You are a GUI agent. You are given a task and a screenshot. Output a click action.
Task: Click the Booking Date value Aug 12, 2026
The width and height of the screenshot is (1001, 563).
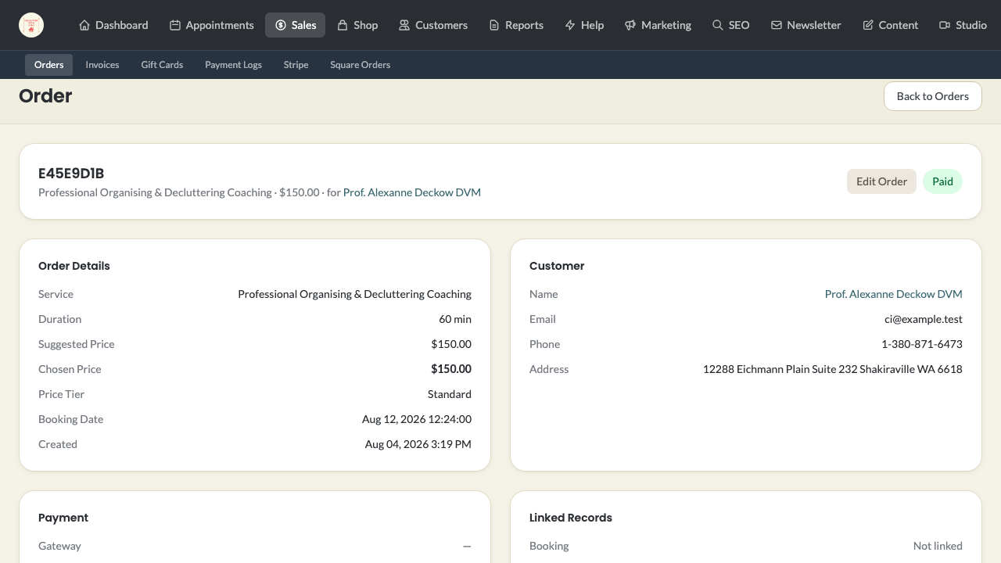click(x=417, y=419)
